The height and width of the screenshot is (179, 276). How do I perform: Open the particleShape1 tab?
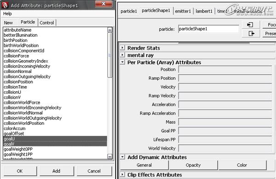click(x=156, y=11)
